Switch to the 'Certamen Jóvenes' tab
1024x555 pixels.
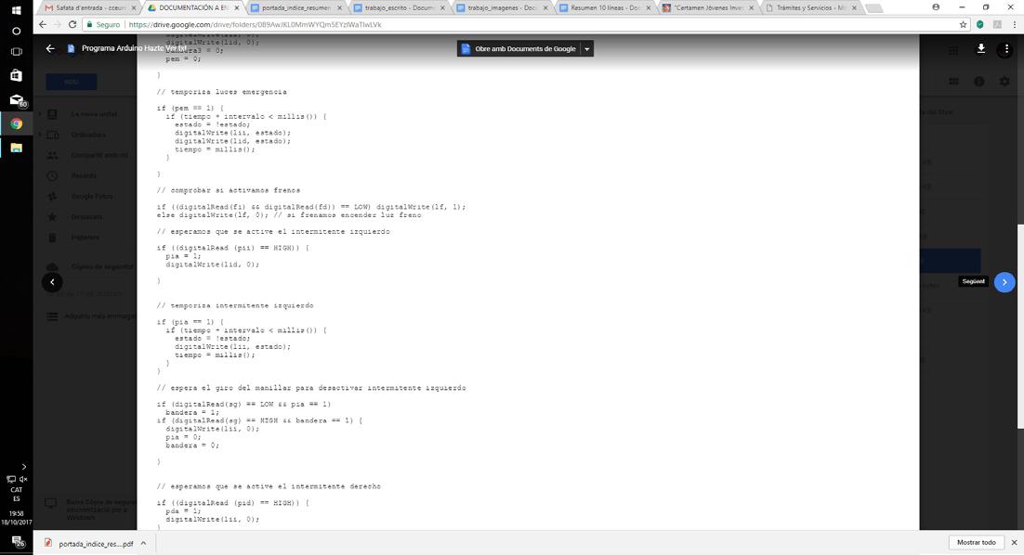click(x=709, y=7)
